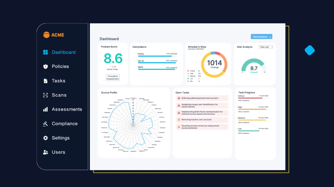This screenshot has width=334, height=187.
Task: Click the Complete Assessment button
Action: click(113, 78)
